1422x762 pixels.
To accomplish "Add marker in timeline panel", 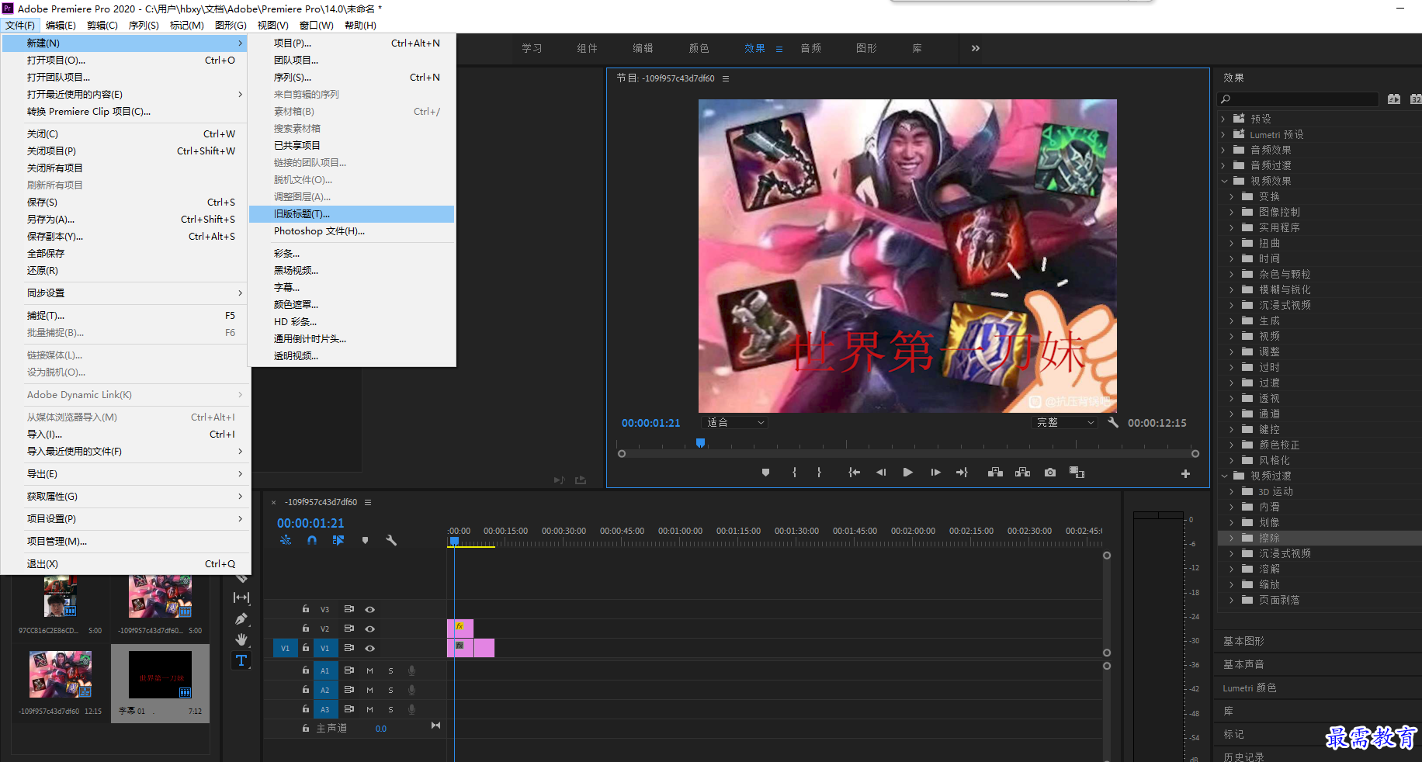I will tap(365, 540).
